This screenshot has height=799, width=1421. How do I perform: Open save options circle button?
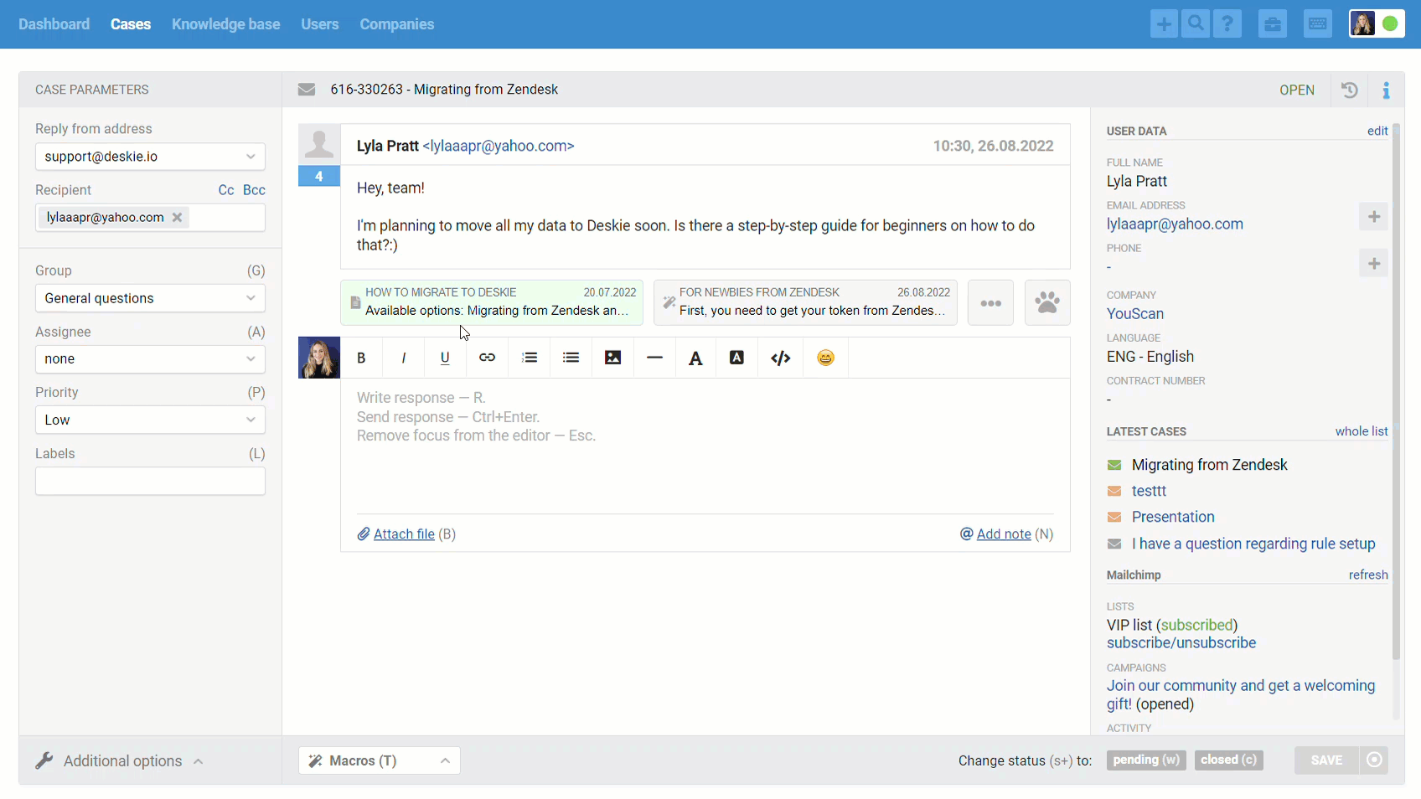(1374, 760)
